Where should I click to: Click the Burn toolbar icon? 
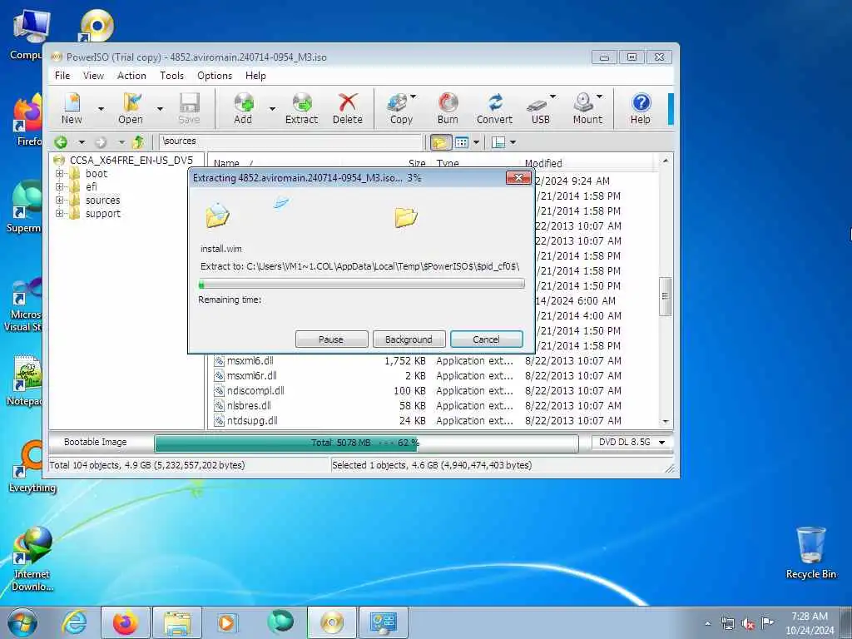tap(448, 109)
